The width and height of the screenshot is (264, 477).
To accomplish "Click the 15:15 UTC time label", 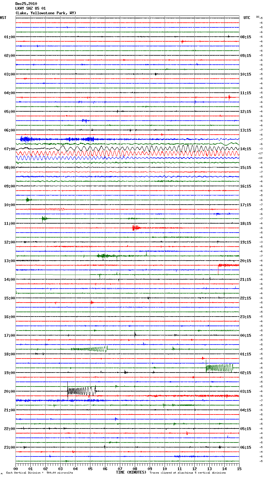I will coord(246,168).
